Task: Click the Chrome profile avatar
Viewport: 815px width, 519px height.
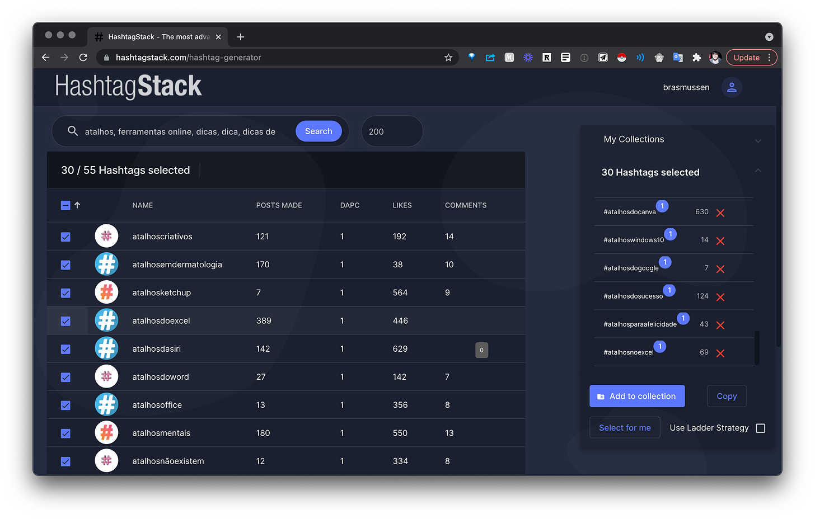Action: tap(715, 58)
